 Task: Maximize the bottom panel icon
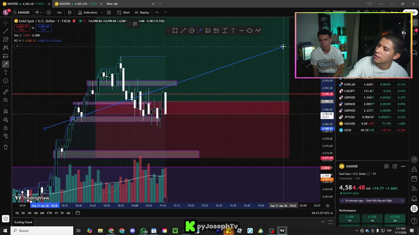(331, 222)
